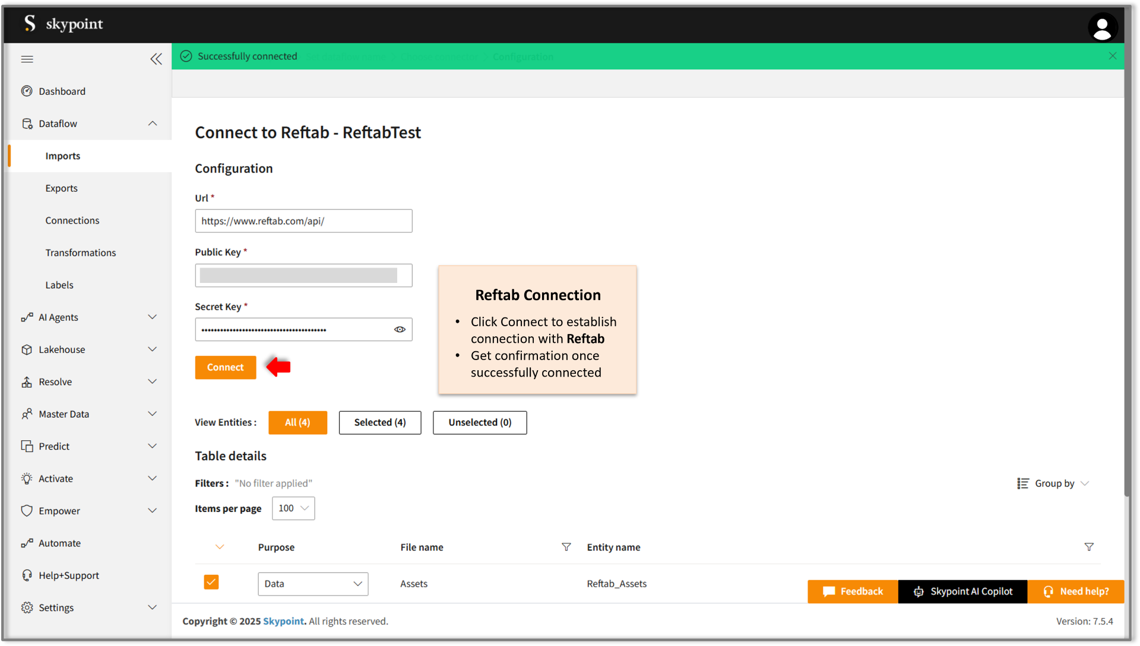Image resolution: width=1140 pixels, height=646 pixels.
Task: Dismiss the Successfully connected banner
Action: [x=1113, y=56]
